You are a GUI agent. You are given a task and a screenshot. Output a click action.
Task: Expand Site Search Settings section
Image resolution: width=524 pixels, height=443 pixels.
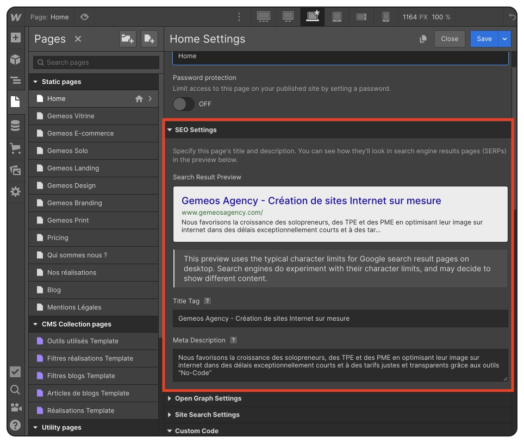tap(170, 415)
